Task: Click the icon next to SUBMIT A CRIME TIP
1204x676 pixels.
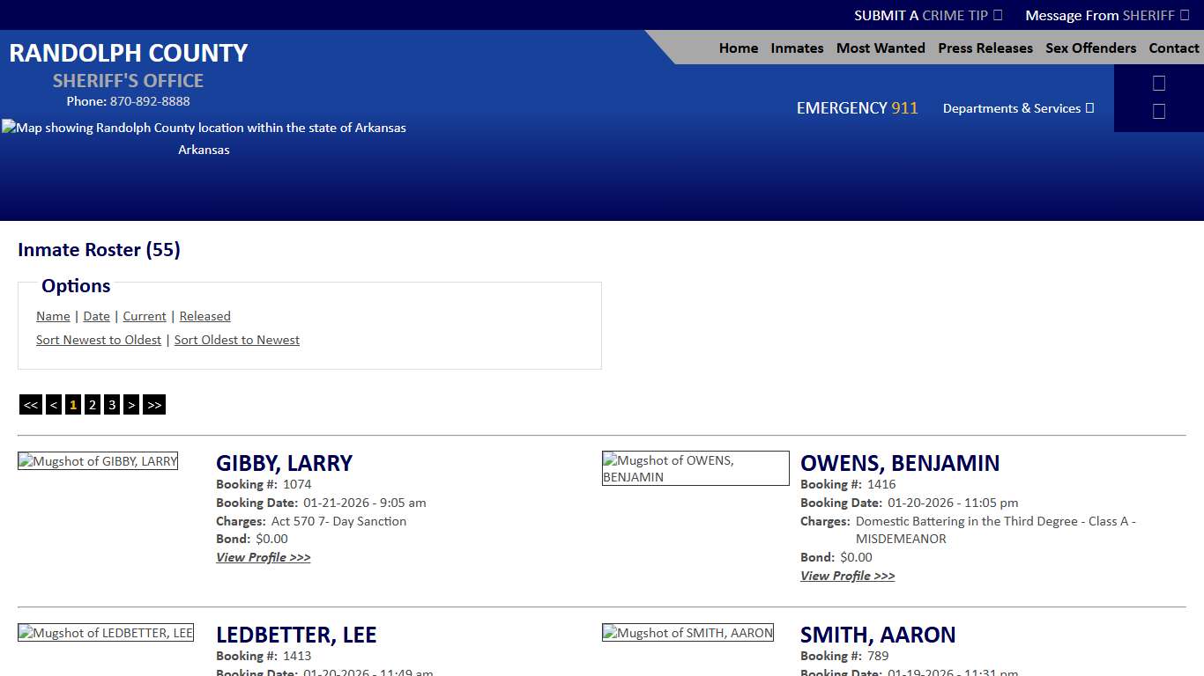Action: coord(997,15)
